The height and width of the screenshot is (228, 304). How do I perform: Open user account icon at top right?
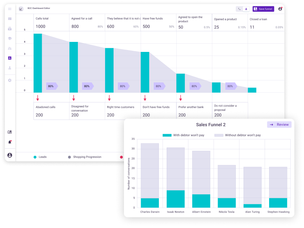[280, 9]
